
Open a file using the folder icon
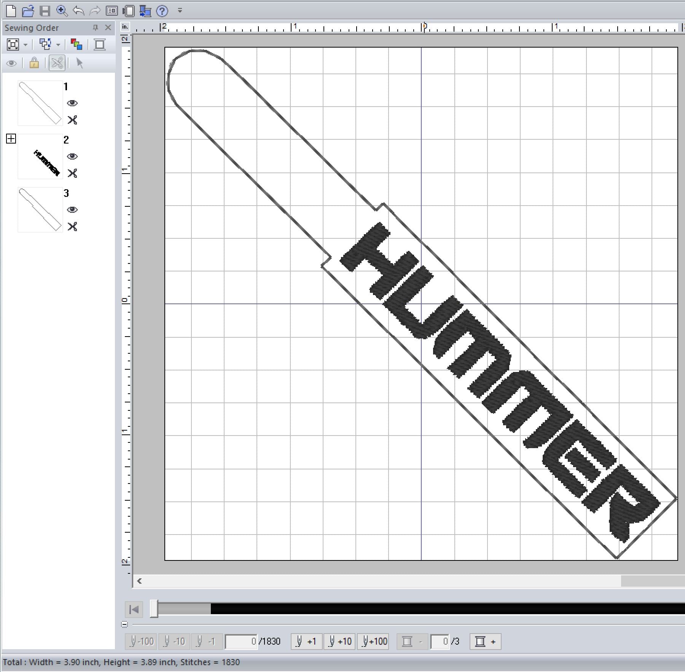28,11
